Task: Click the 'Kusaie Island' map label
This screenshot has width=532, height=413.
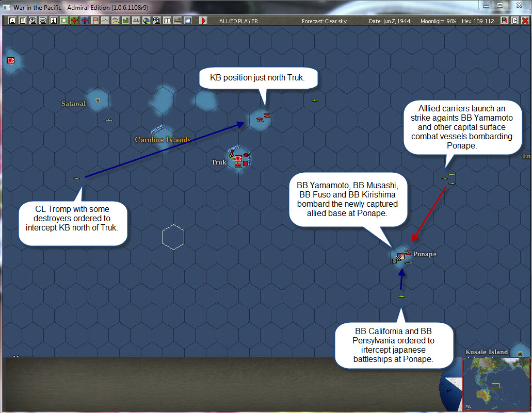Action: point(487,352)
